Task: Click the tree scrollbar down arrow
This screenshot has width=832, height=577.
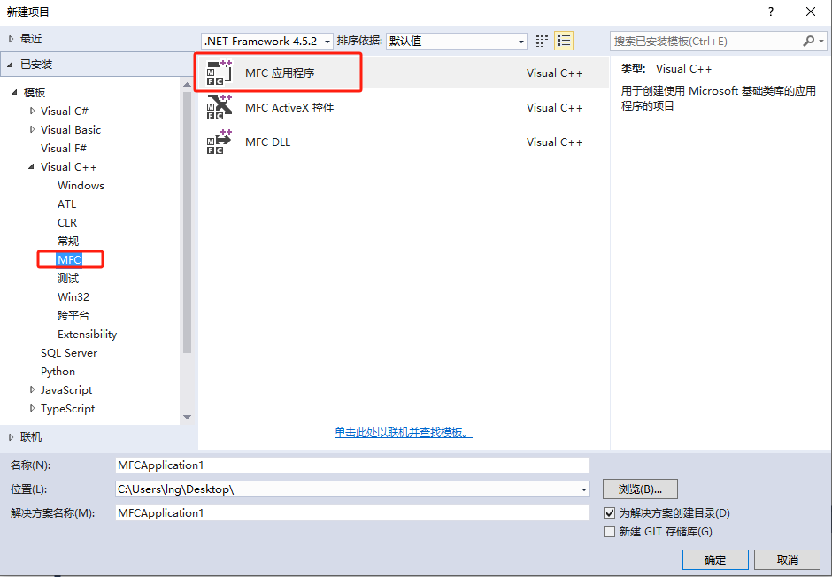Action: pos(187,418)
